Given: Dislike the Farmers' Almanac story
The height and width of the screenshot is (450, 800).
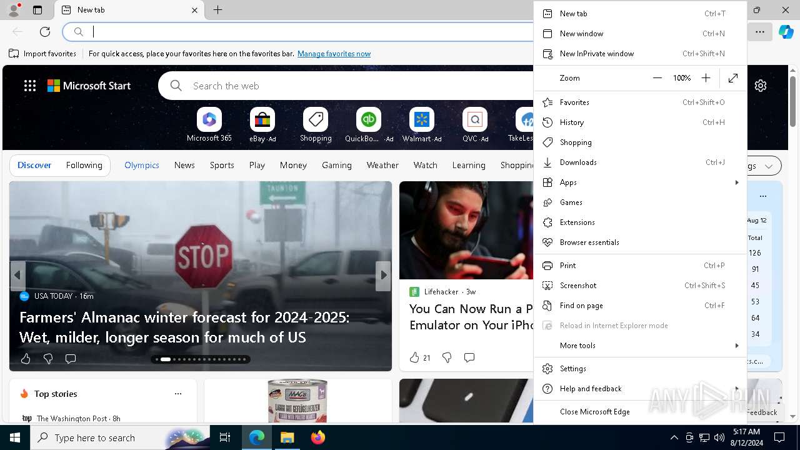Looking at the screenshot, I should pyautogui.click(x=48, y=359).
